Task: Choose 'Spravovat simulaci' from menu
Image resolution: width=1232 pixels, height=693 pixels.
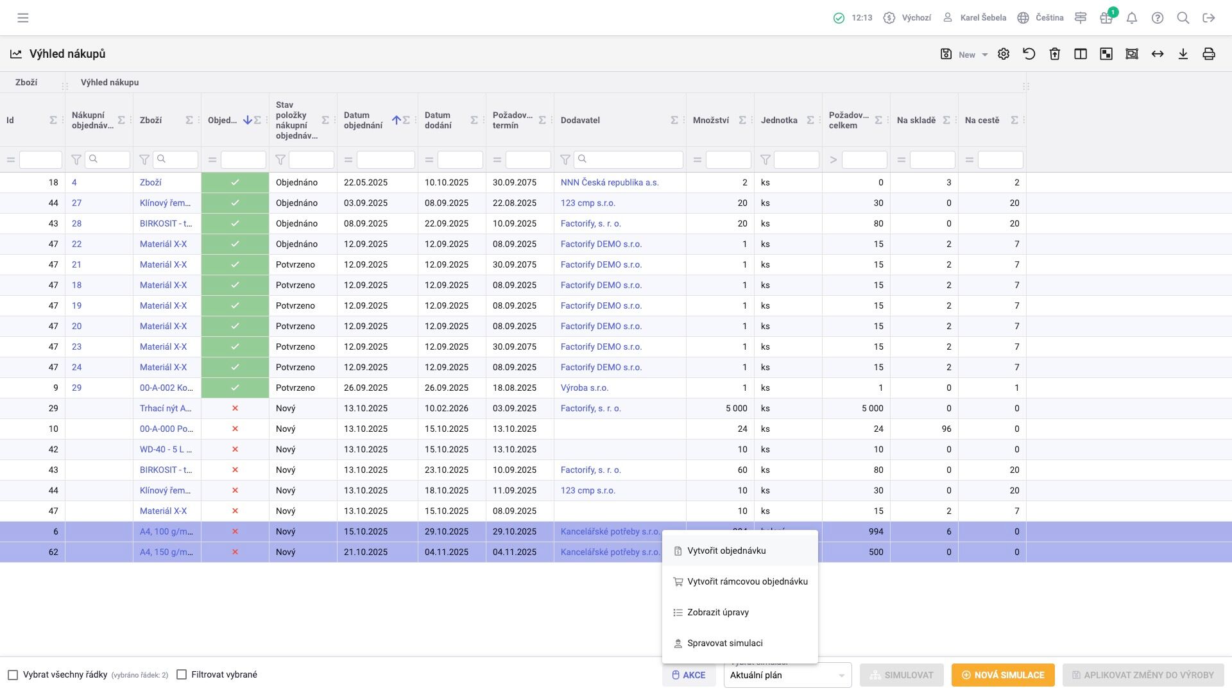Action: (x=725, y=643)
